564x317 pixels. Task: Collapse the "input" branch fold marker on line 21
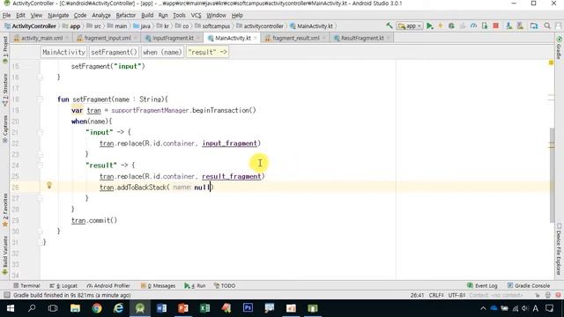point(40,132)
